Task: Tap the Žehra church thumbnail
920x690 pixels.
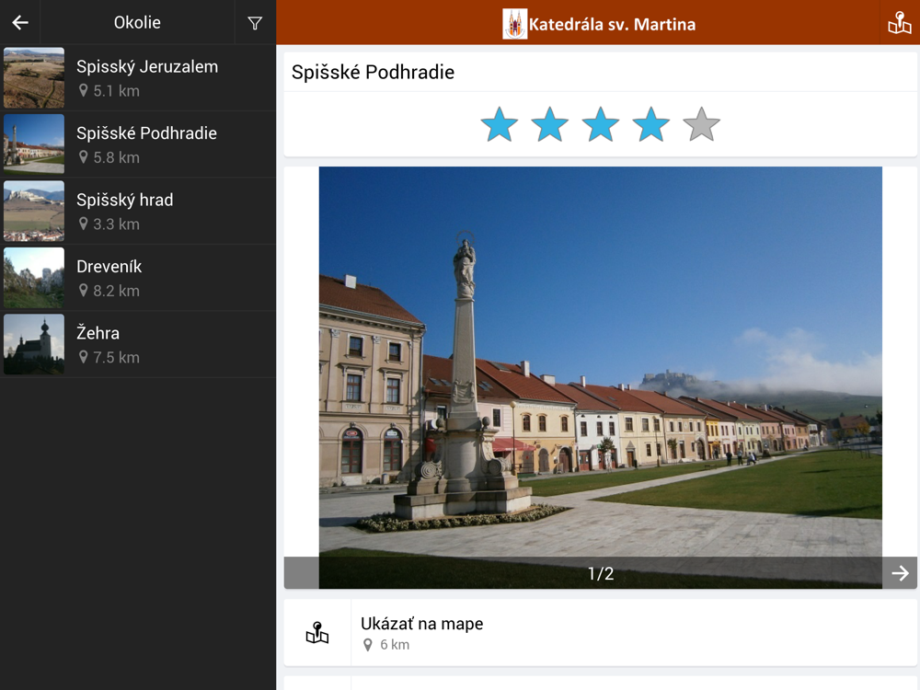Action: point(34,344)
